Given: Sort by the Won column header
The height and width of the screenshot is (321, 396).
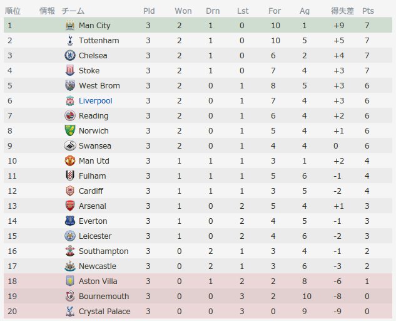Looking at the screenshot, I should coord(183,11).
